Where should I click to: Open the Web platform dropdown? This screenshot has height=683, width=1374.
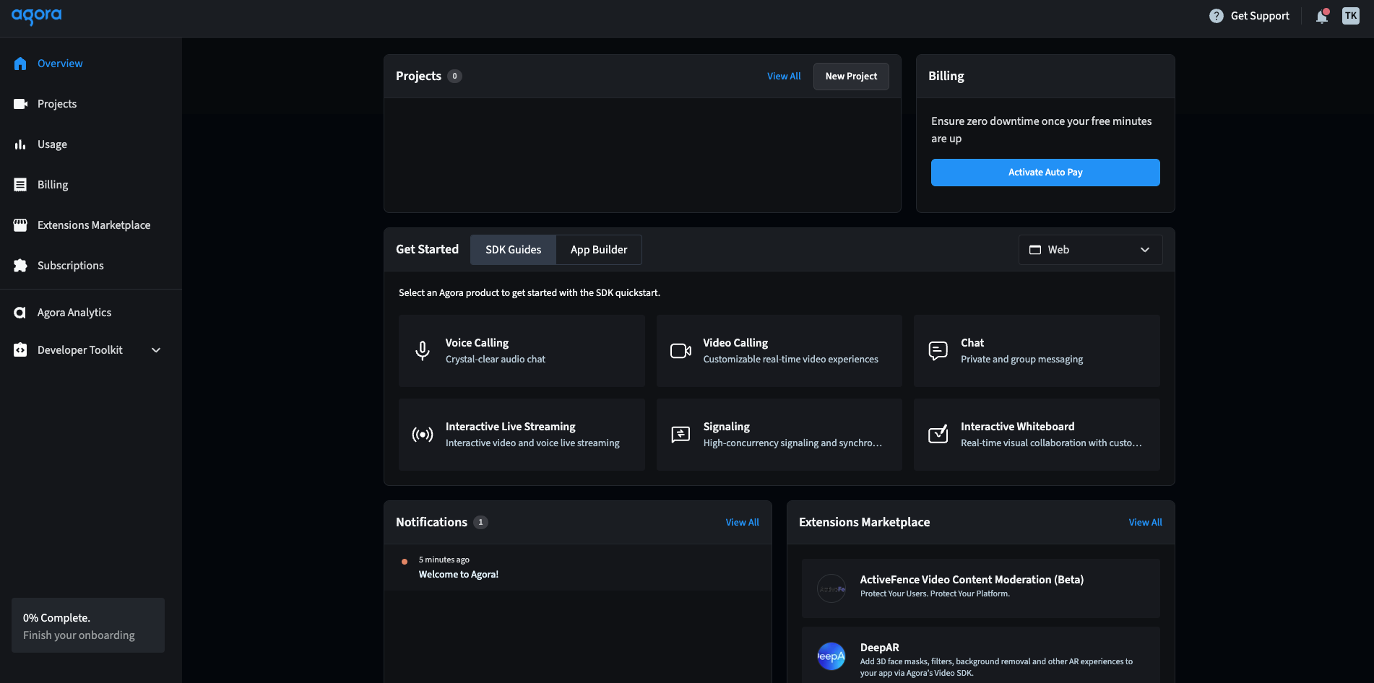tap(1090, 250)
